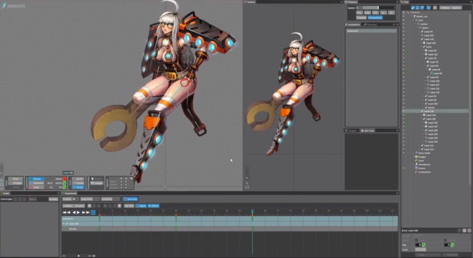This screenshot has width=473, height=258.
Task: Select the Skins node in the tree
Action: tap(421, 160)
